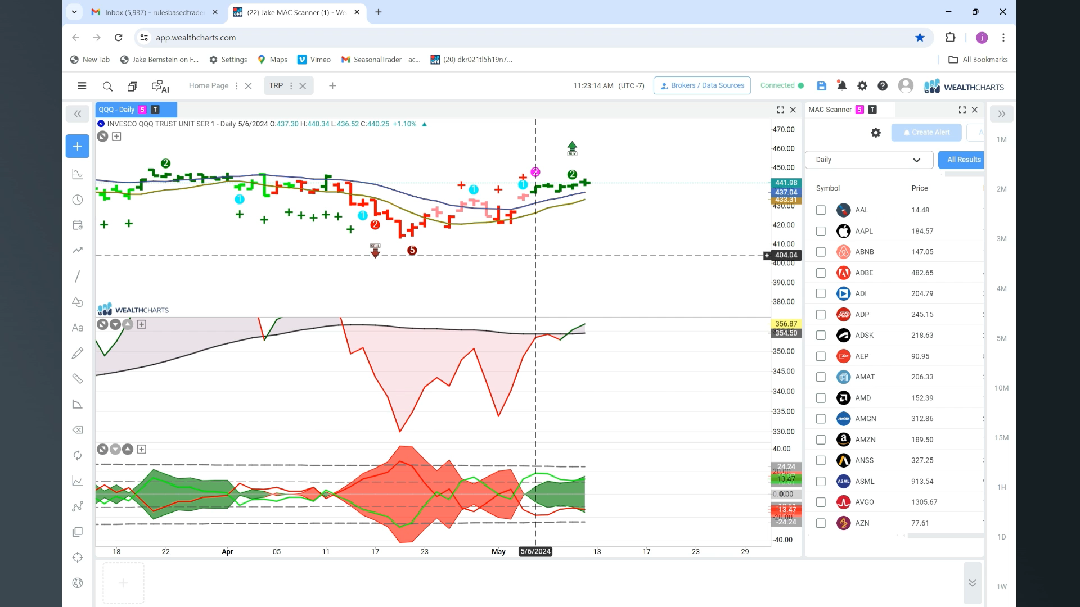Open MAC Scanner settings gear

pyautogui.click(x=876, y=133)
